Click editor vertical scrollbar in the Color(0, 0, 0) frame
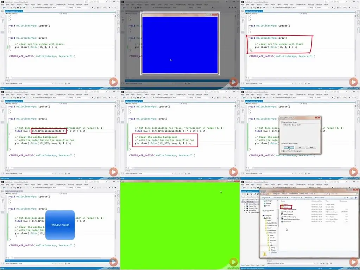Viewport: 360px width, 270px height. tap(115, 46)
